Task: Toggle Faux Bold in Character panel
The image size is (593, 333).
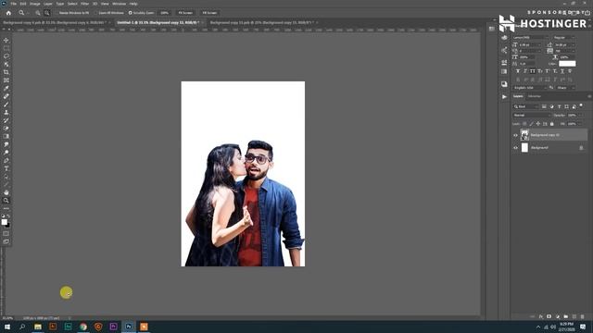Action: (x=518, y=71)
